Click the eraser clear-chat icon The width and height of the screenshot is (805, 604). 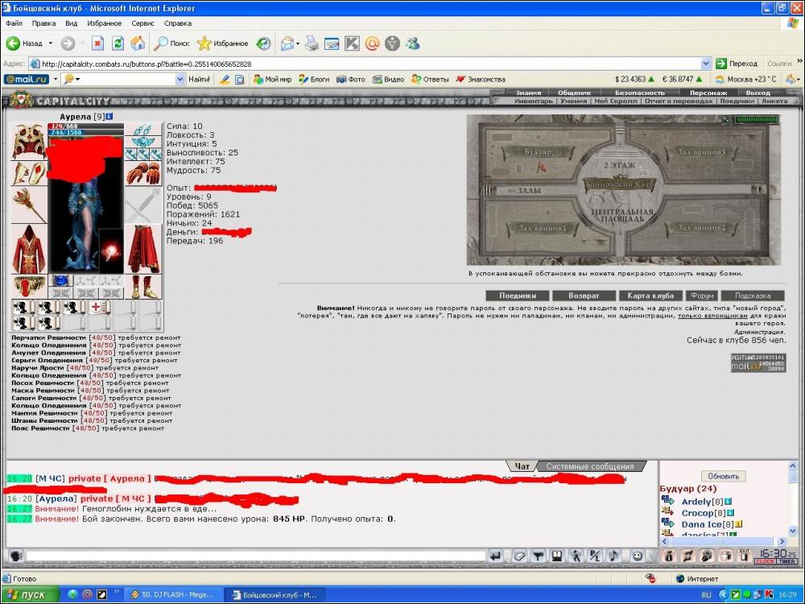click(x=519, y=556)
